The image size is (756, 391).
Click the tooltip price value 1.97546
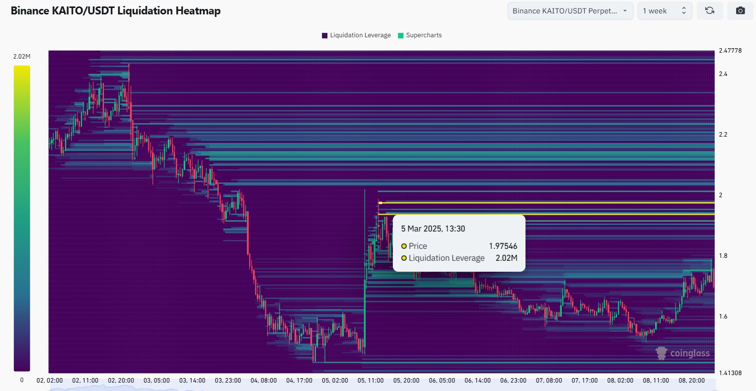(x=503, y=246)
